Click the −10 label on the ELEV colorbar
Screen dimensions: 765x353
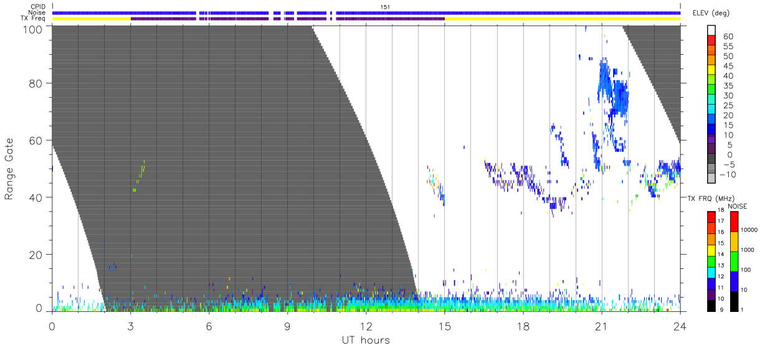(728, 175)
